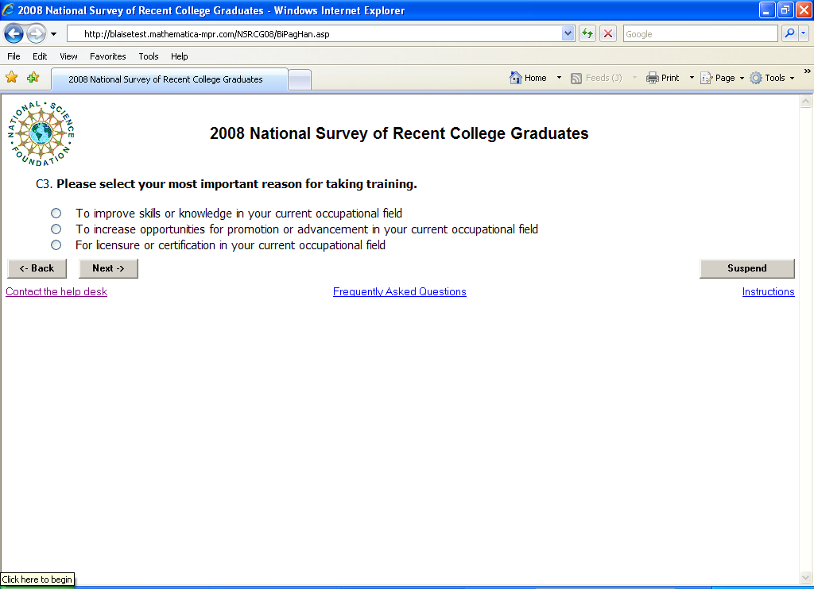Click the Refresh page icon

click(x=587, y=34)
